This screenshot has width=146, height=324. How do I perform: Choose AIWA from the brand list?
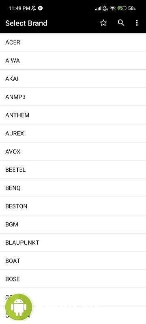pos(73,60)
